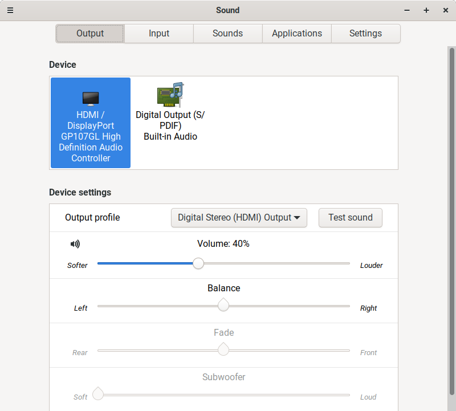This screenshot has height=411, width=456.
Task: Switch to the Input tab
Action: point(159,34)
